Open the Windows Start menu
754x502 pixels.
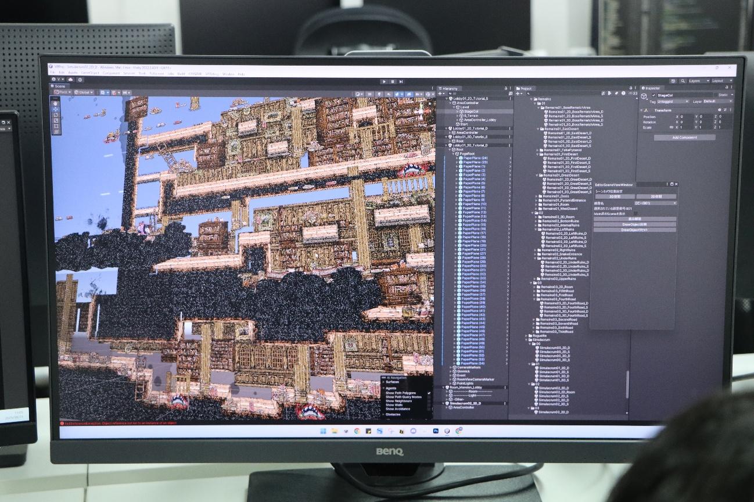click(x=324, y=431)
